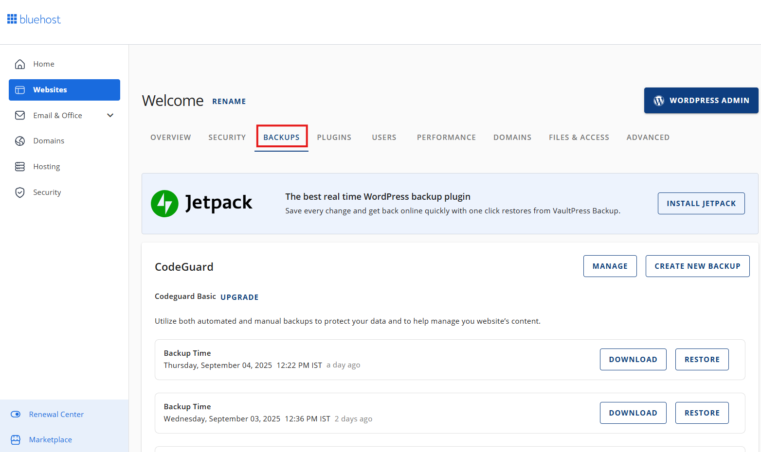
Task: Click Create New Backup
Action: pyautogui.click(x=697, y=266)
